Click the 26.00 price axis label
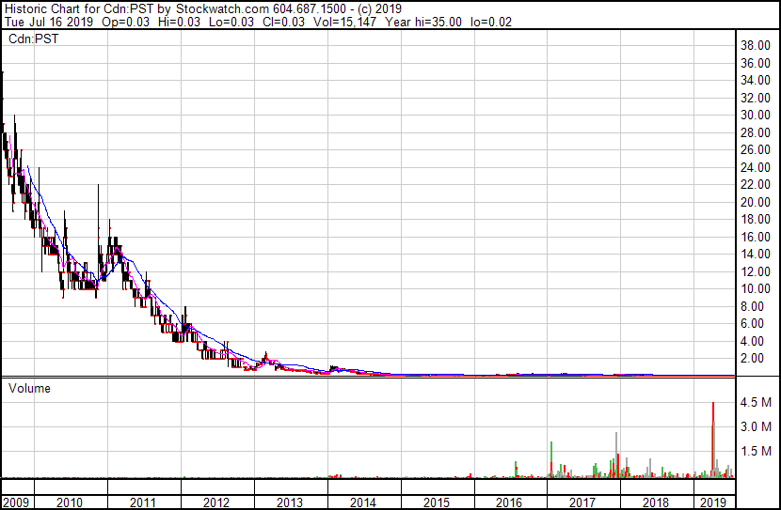 tap(756, 149)
